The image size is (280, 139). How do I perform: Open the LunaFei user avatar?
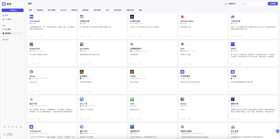click(4, 134)
